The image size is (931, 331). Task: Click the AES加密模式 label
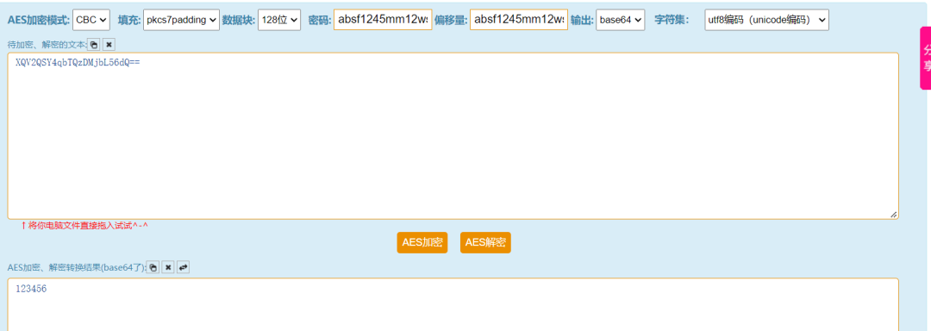[x=39, y=20]
